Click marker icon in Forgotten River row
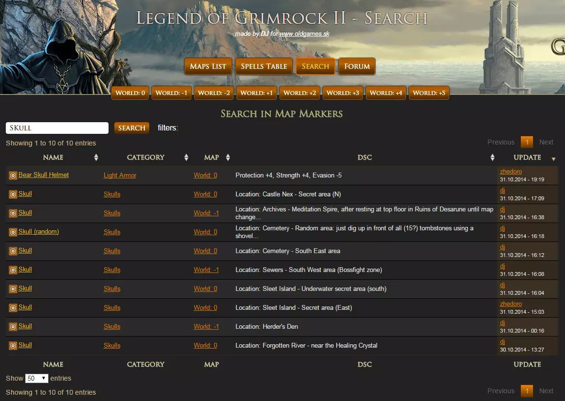 point(13,345)
